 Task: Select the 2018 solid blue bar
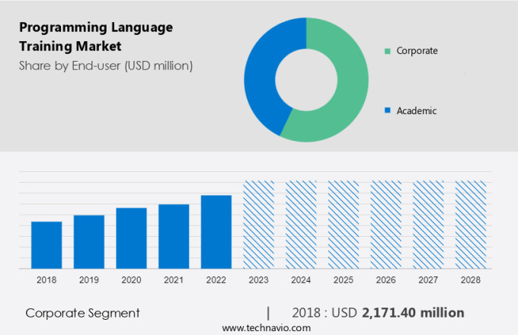(x=46, y=244)
